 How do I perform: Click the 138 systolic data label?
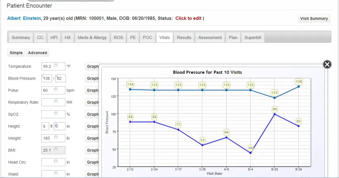299,81
